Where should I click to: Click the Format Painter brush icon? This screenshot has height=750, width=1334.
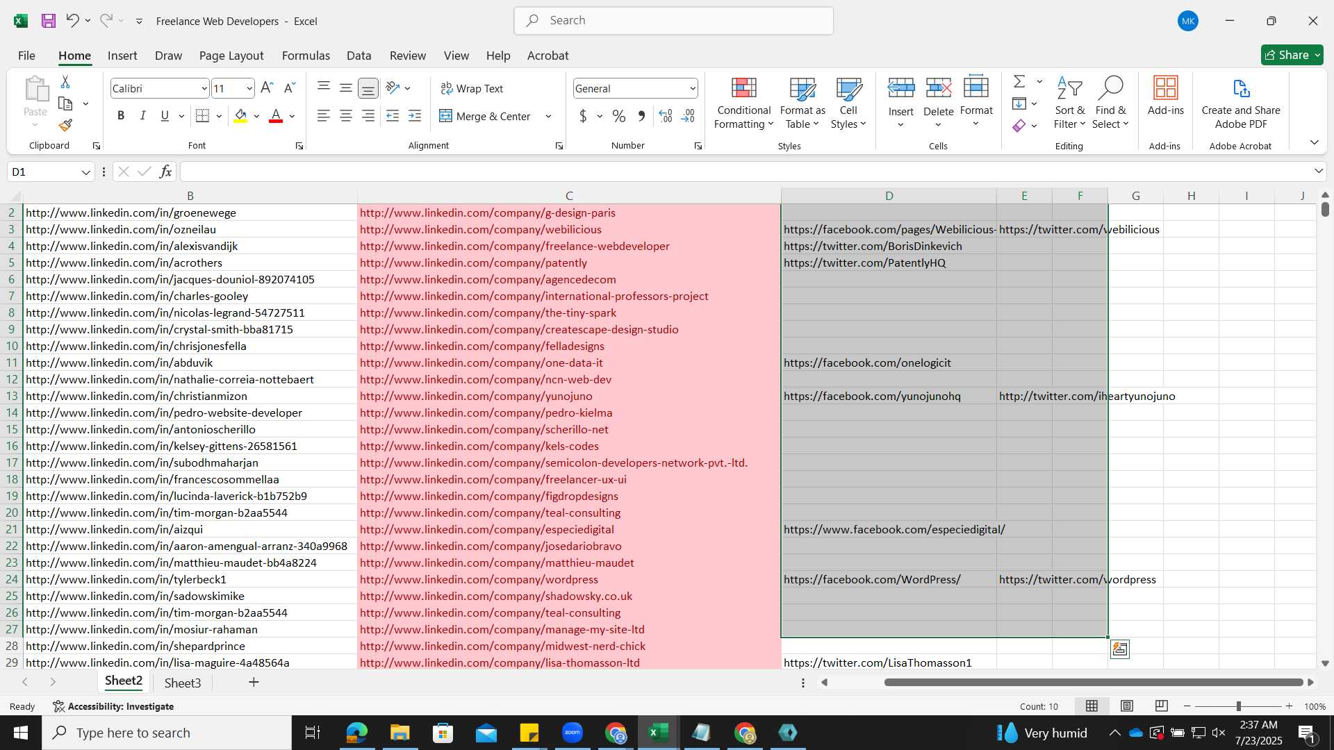[65, 125]
